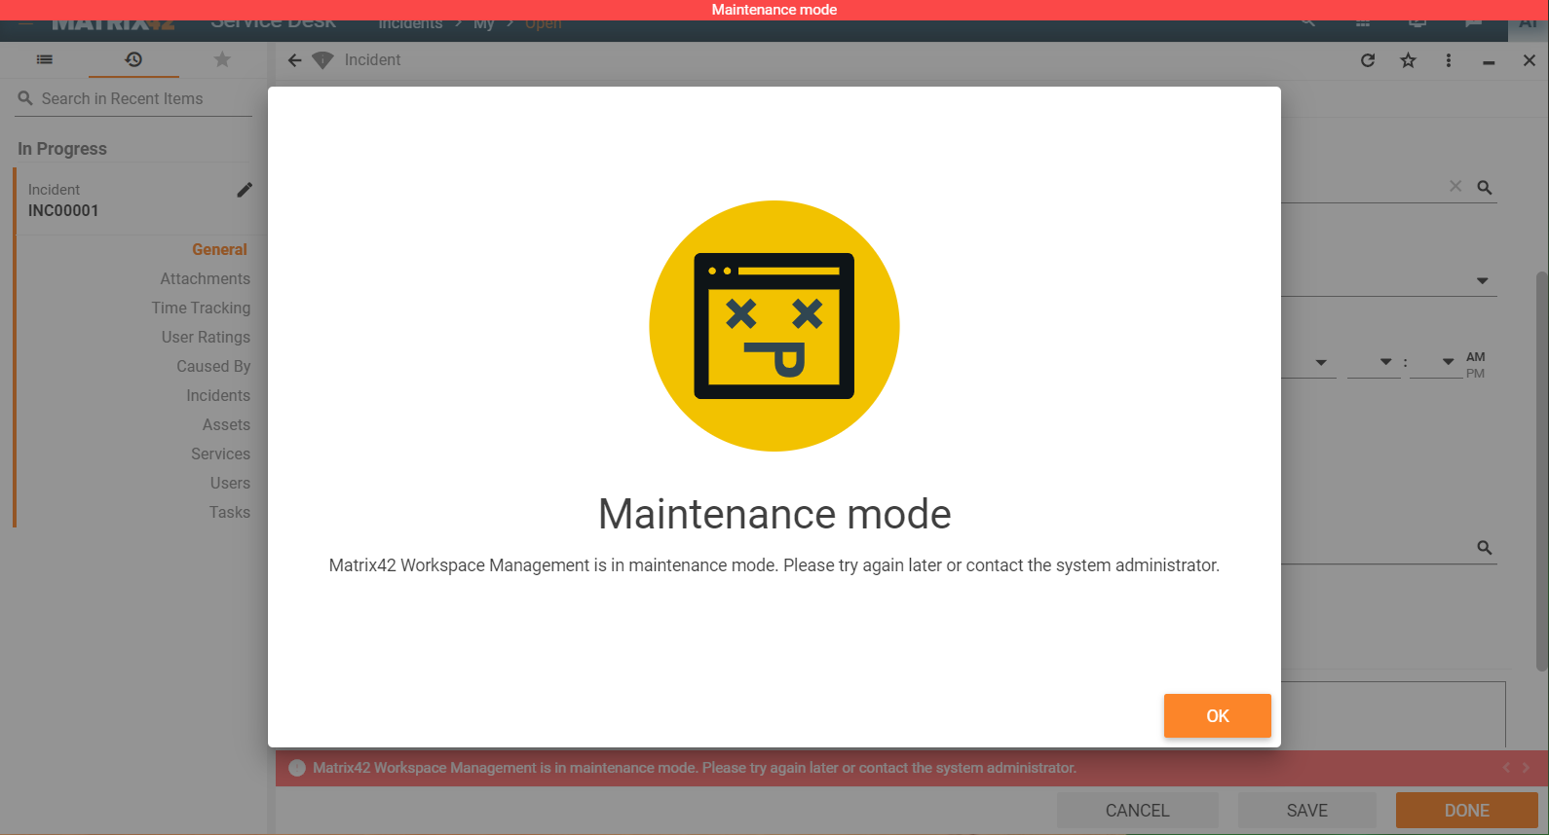Click the lower search lookup icon

1485,548
